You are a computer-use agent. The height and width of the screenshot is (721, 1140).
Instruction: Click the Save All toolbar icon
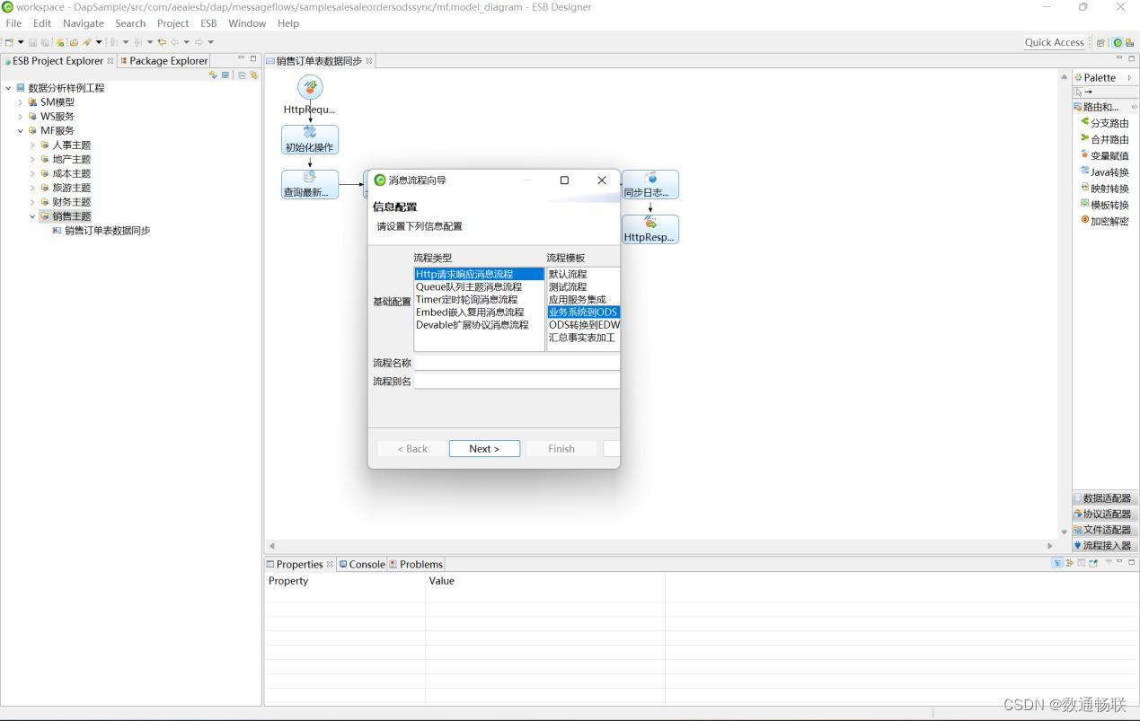pos(44,42)
